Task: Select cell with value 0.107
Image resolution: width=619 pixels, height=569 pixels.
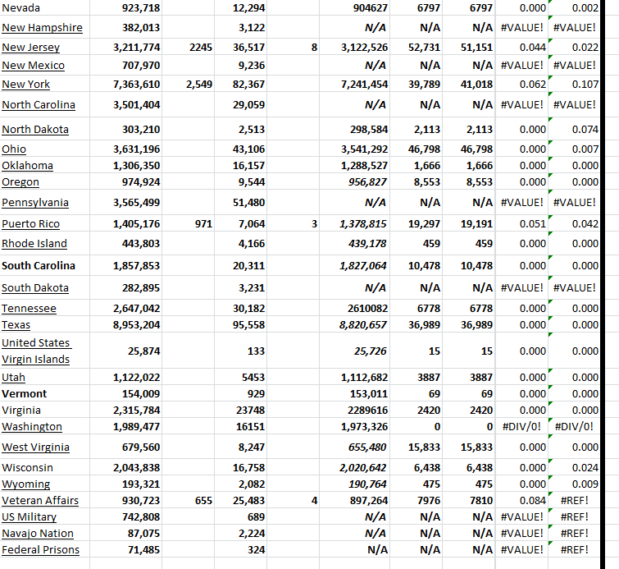Action: (x=574, y=85)
